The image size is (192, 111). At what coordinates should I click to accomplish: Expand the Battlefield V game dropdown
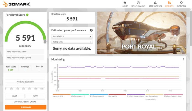tap(72, 36)
